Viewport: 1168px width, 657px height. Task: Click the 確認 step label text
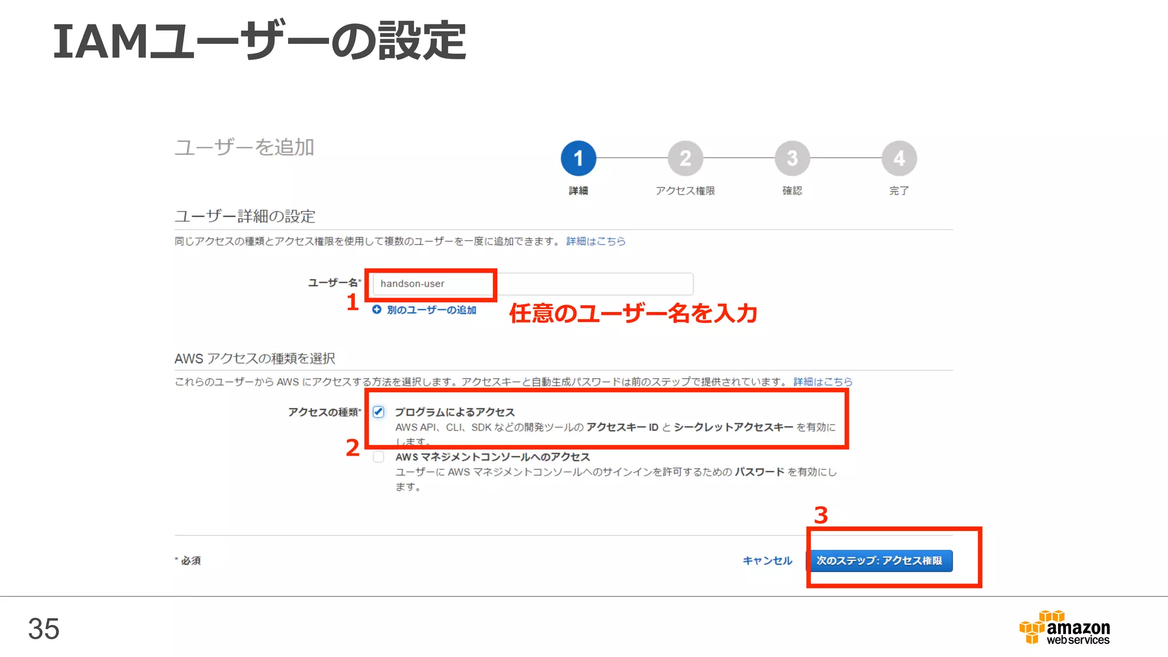tap(792, 190)
